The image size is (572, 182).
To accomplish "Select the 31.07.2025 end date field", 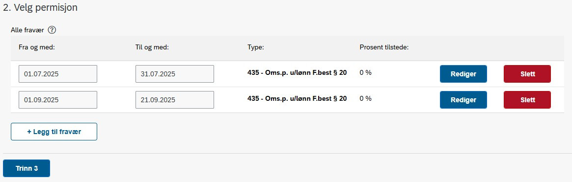I will pyautogui.click(x=175, y=74).
